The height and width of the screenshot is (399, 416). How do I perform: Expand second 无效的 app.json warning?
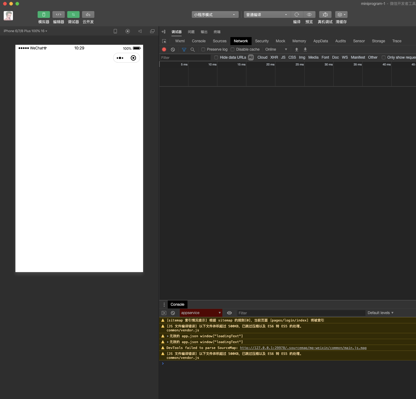168,342
